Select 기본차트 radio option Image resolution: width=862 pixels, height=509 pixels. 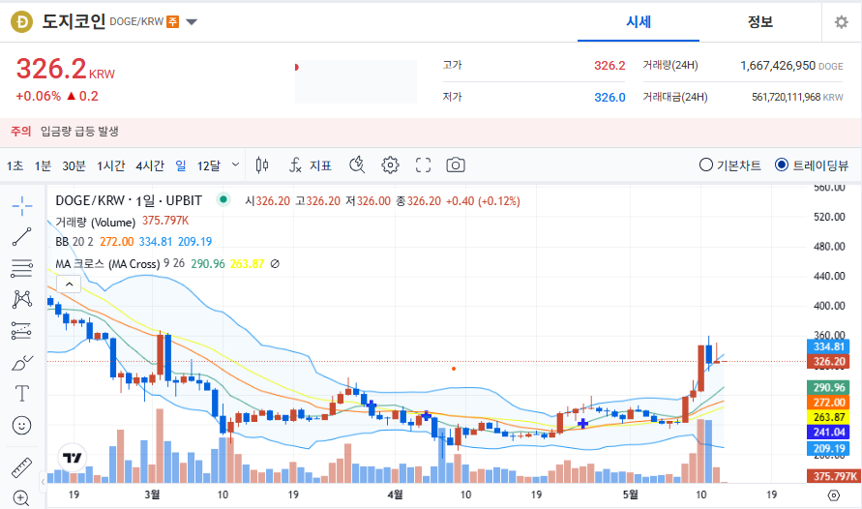pos(730,165)
